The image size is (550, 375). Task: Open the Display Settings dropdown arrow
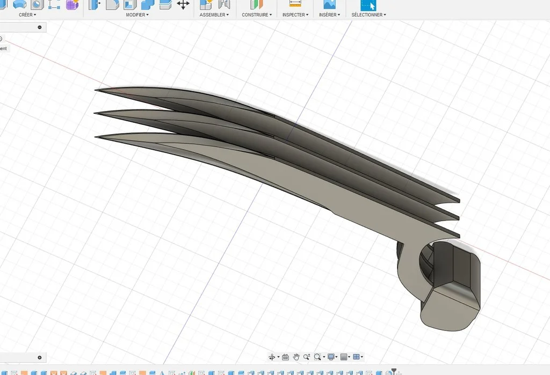(336, 357)
